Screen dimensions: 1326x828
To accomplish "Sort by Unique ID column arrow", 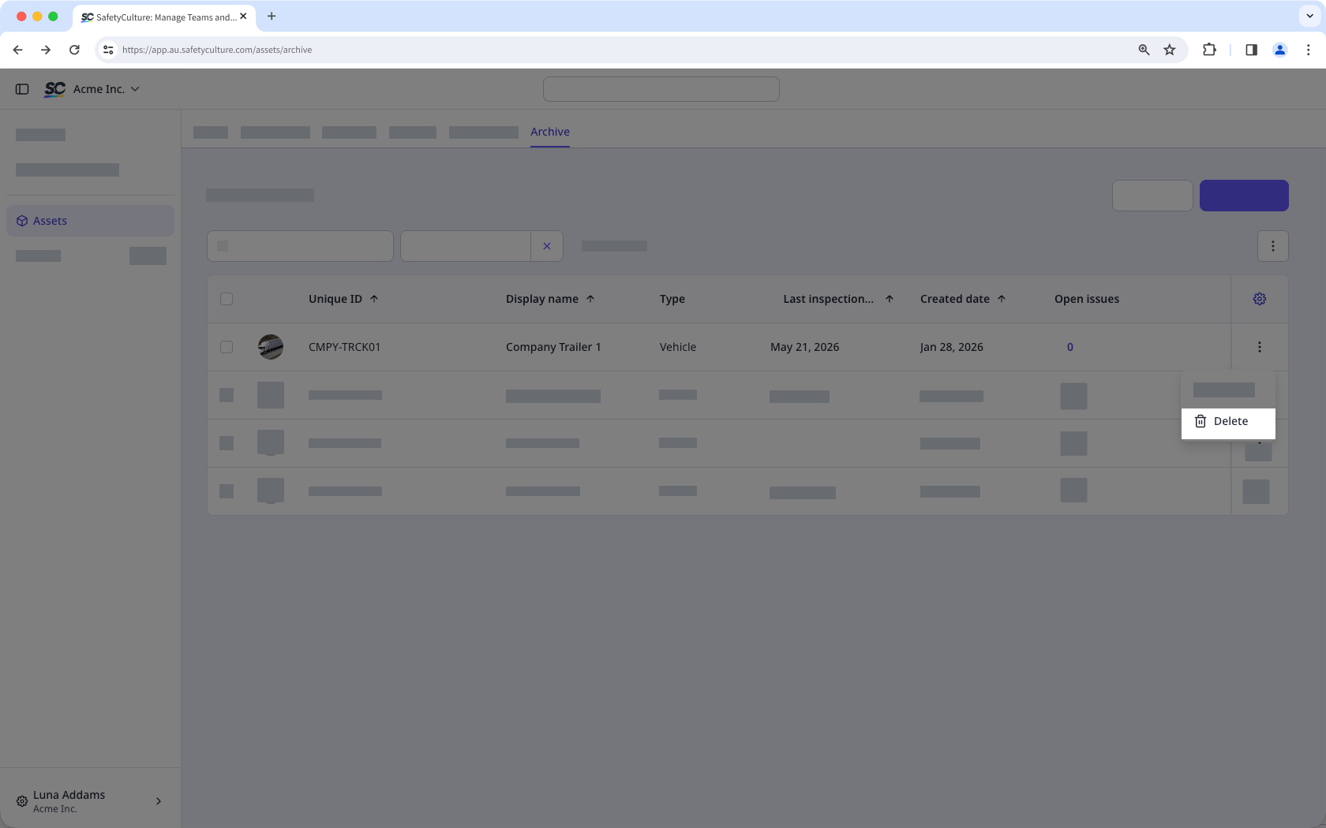I will [374, 299].
